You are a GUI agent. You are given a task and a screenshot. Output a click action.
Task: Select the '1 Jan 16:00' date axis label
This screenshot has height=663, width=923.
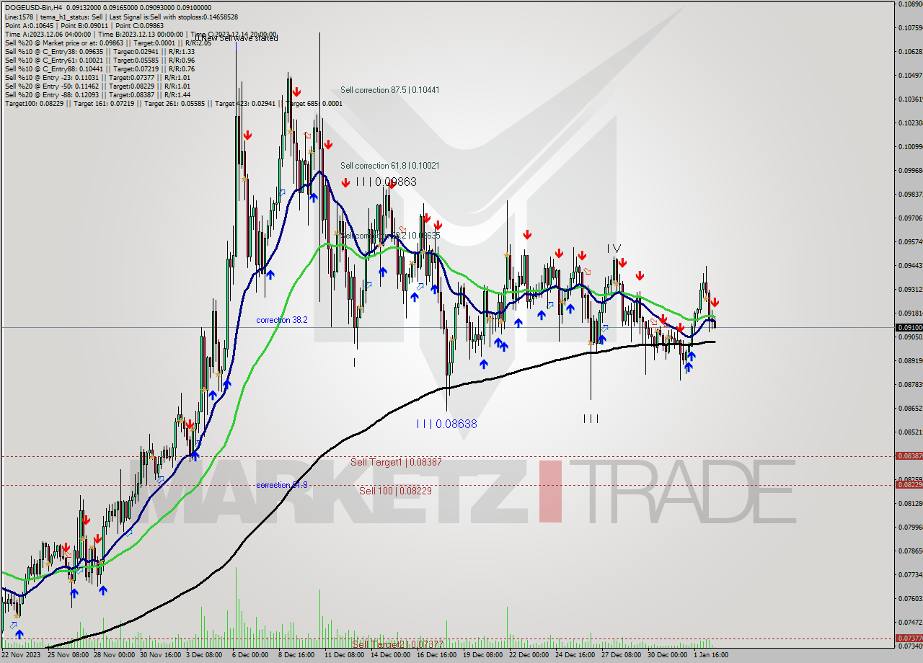[712, 656]
